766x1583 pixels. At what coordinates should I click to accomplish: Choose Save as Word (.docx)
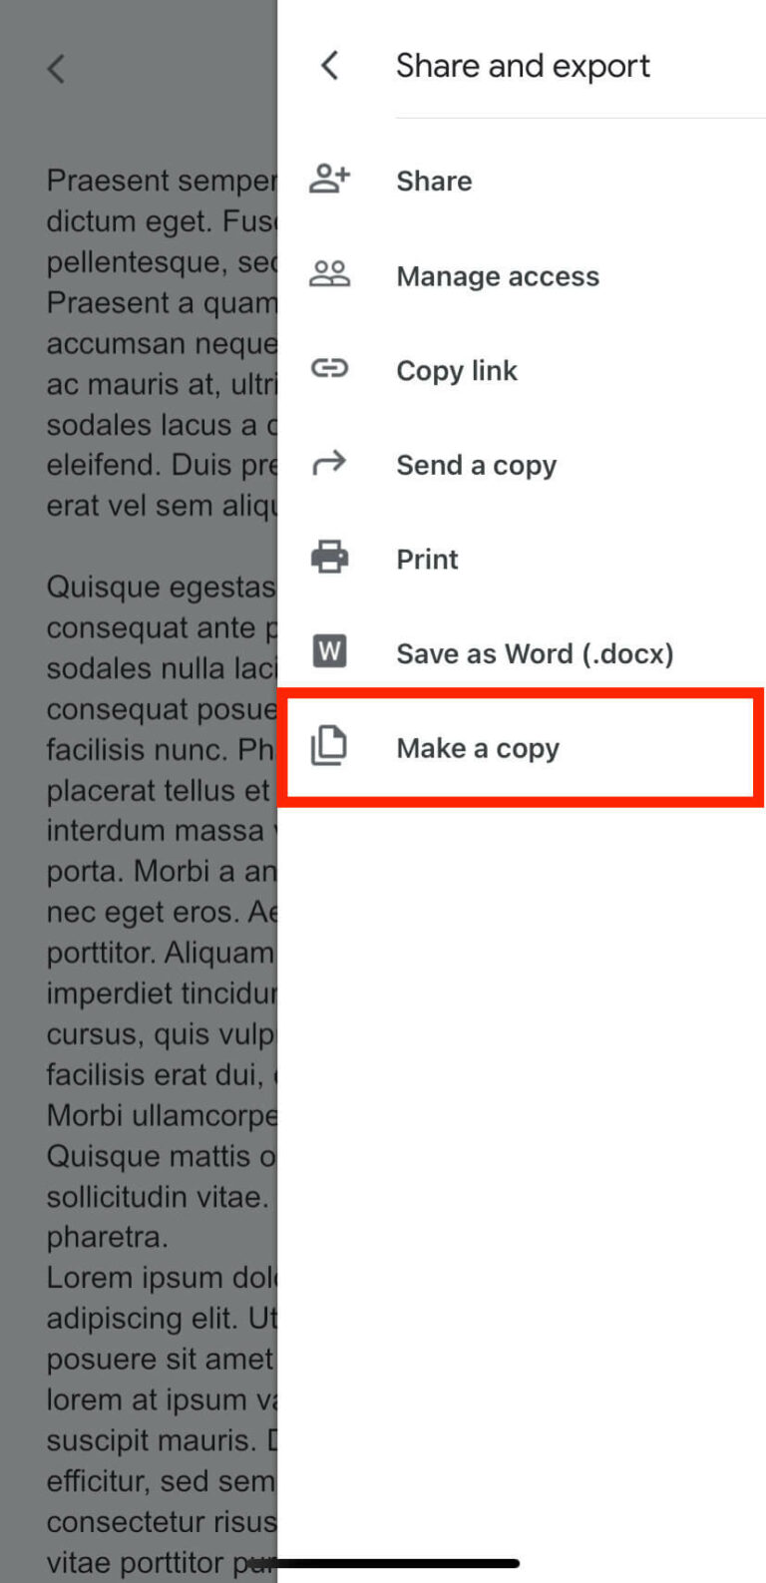click(x=522, y=653)
